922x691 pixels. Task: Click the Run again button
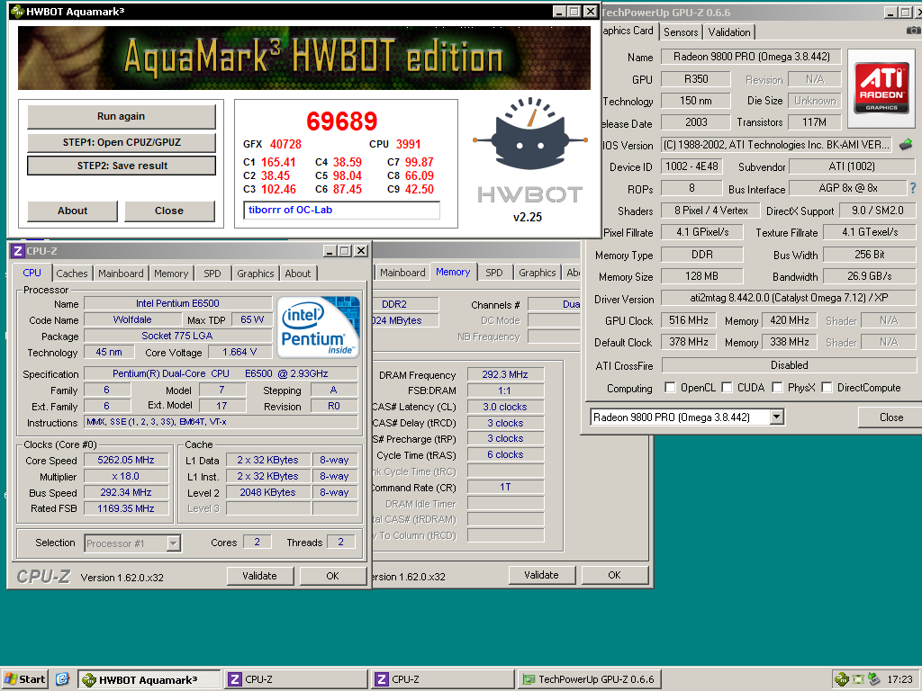[122, 116]
